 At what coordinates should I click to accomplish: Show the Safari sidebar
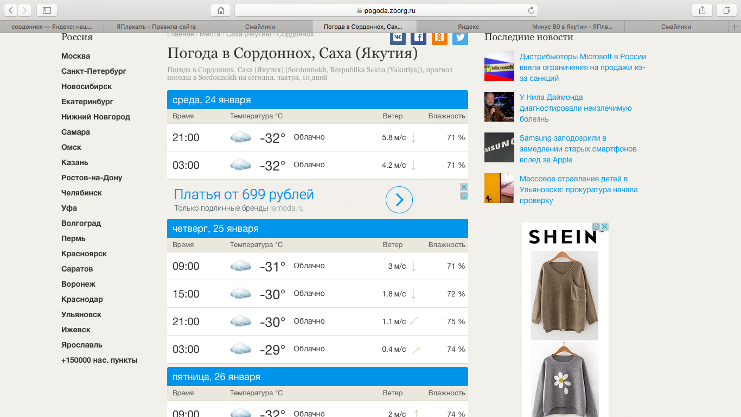[x=47, y=10]
